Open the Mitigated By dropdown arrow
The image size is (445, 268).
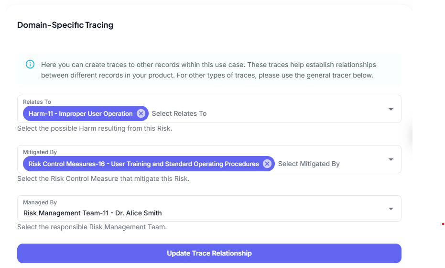[391, 159]
